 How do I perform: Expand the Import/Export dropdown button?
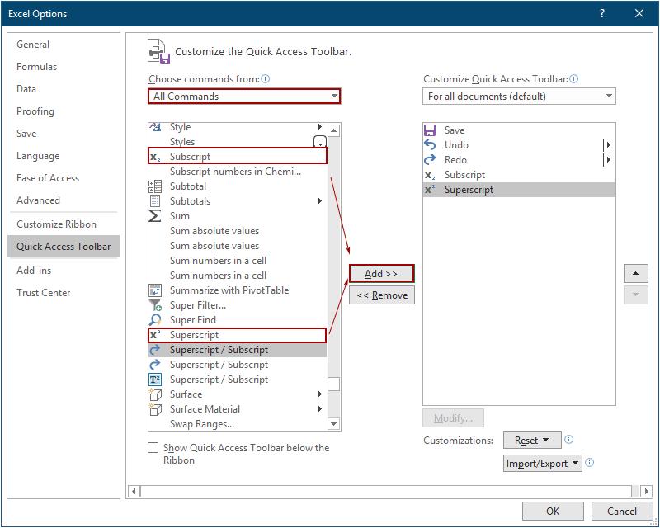click(542, 464)
